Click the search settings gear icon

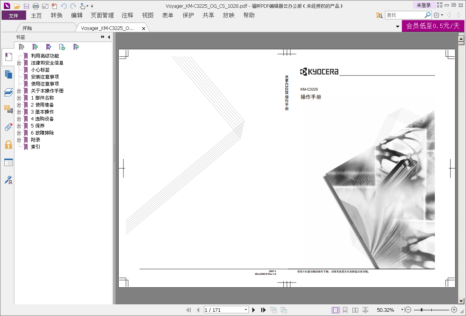(x=436, y=15)
